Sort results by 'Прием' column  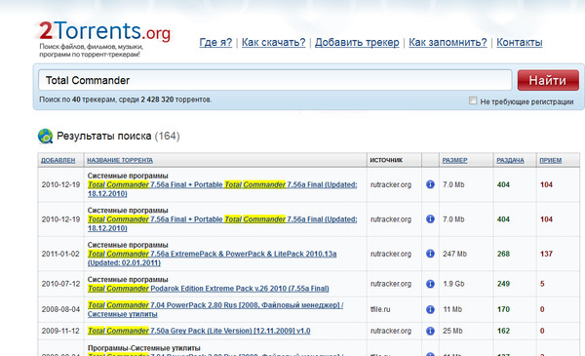point(550,160)
